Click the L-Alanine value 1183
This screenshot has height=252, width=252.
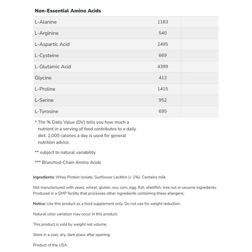coord(163,22)
